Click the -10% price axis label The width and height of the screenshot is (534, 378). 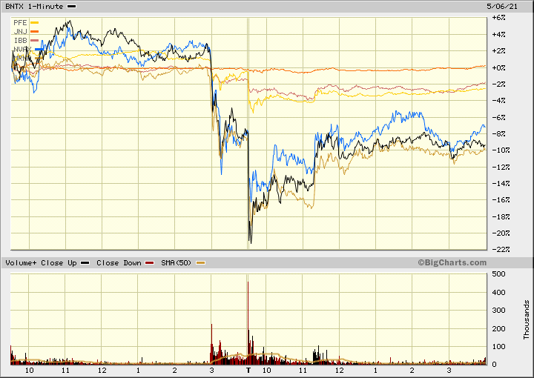click(501, 150)
